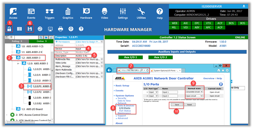Collapse the 1.2.0: AXIS A1001-3 node
Viewport: 253px width, 129px height.
point(18,63)
